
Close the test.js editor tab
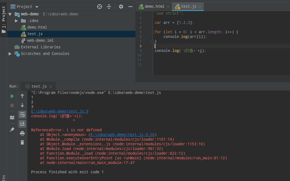[x=200, y=7]
